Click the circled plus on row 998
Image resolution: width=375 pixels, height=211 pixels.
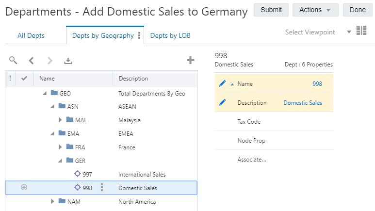24,188
